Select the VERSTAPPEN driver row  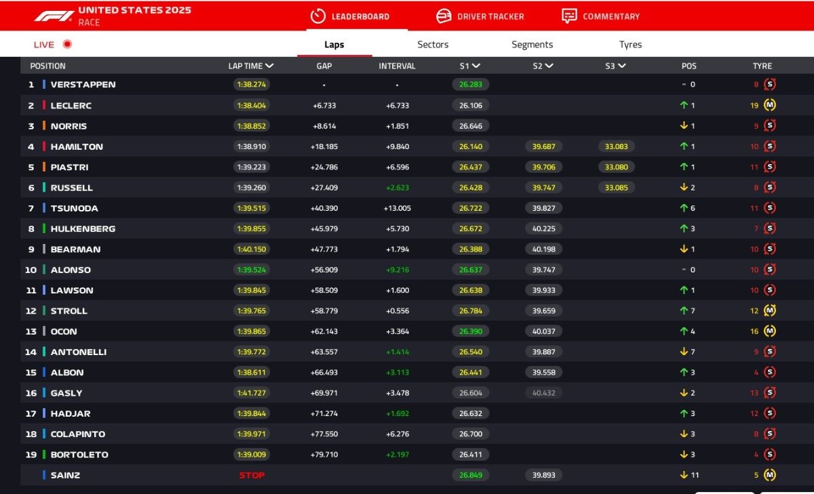83,85
